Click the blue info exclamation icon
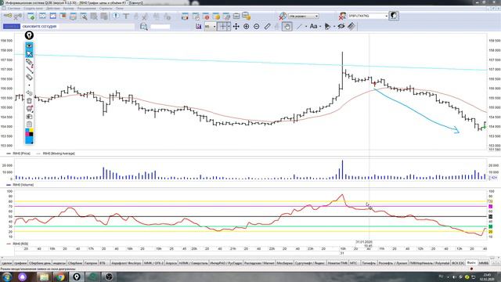The height and width of the screenshot is (282, 501). [116, 16]
